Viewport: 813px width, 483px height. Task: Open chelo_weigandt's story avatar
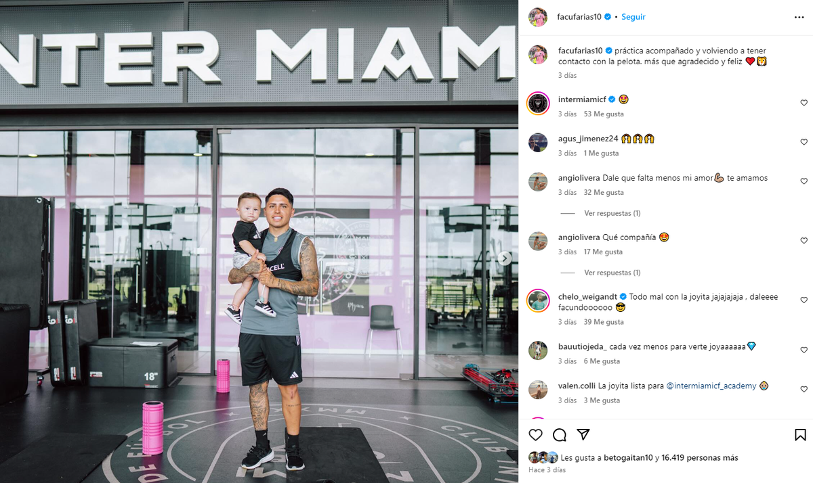click(538, 300)
